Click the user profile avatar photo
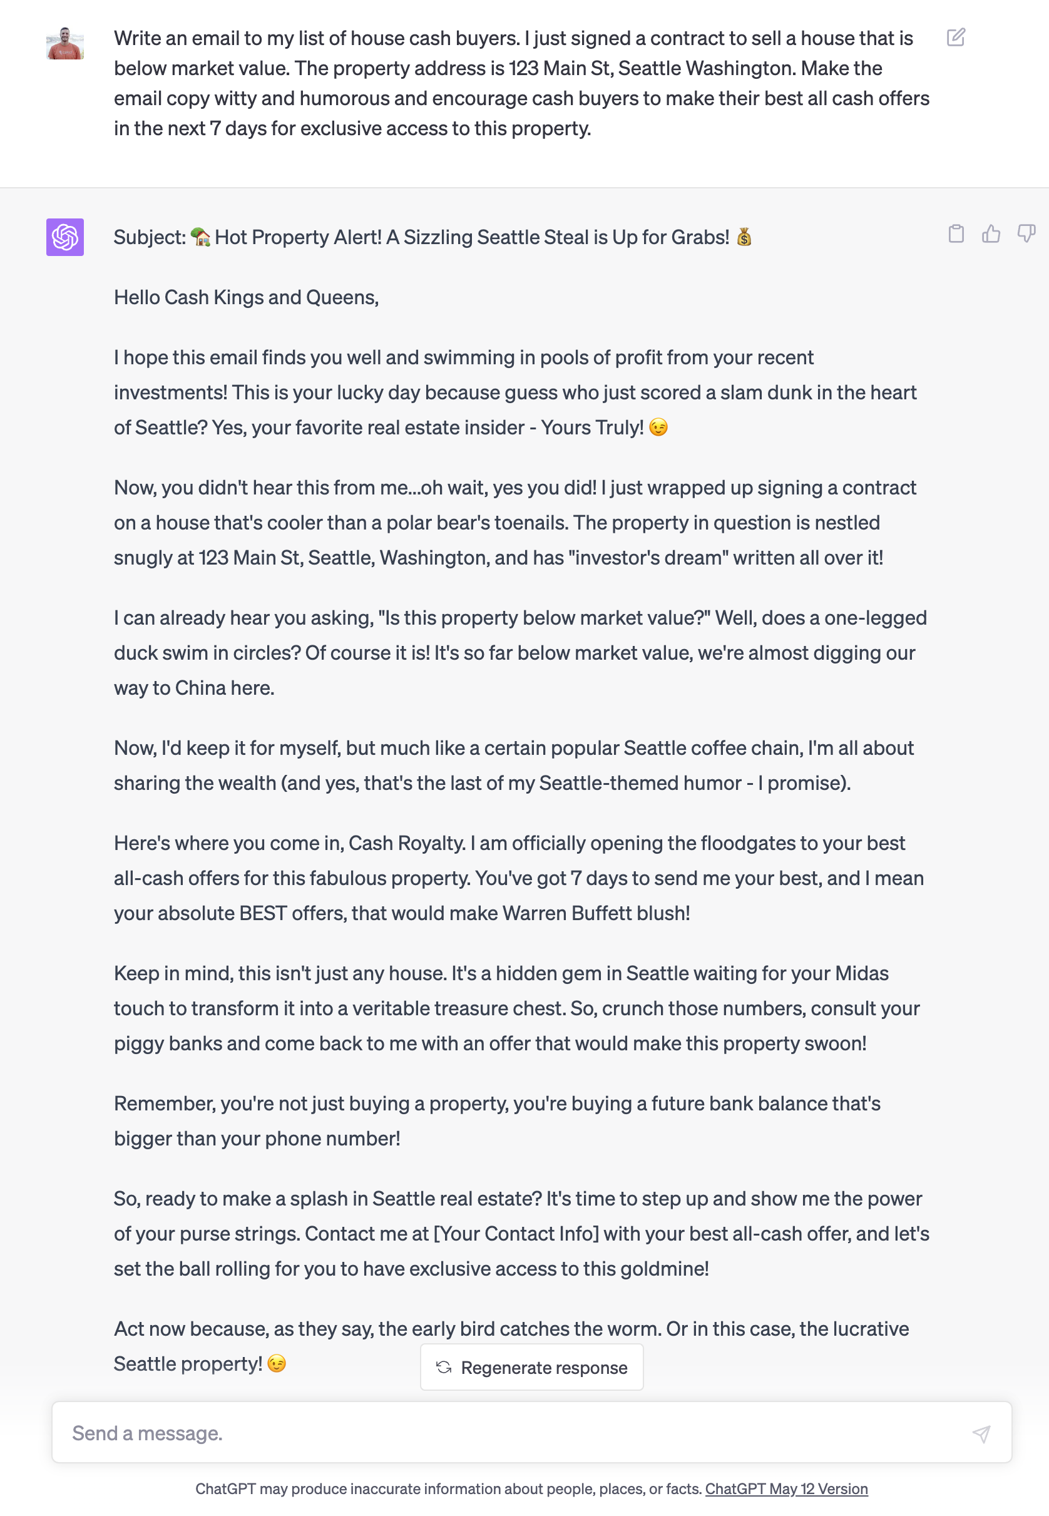 click(65, 43)
